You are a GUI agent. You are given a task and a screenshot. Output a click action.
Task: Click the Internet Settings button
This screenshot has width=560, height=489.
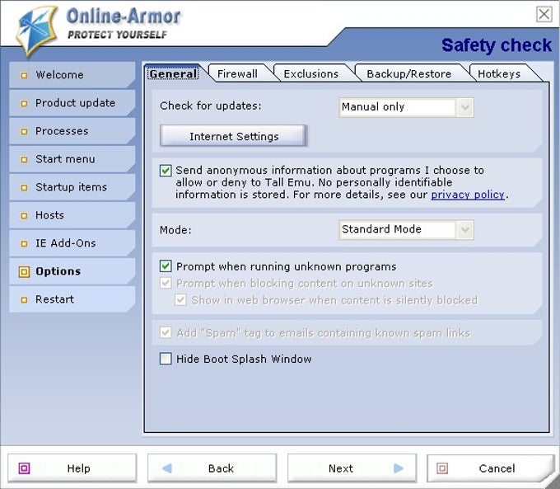click(x=234, y=135)
